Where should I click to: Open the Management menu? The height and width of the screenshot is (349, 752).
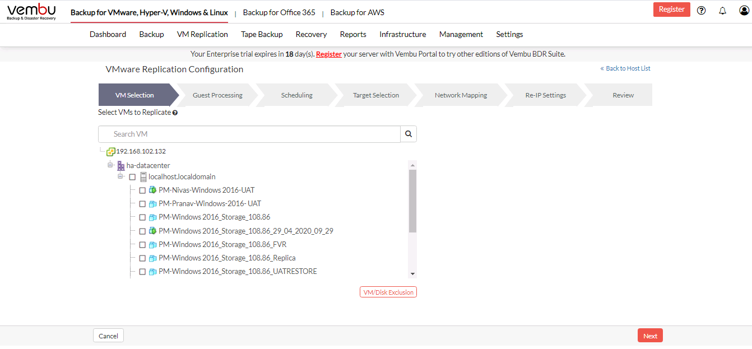pos(461,34)
